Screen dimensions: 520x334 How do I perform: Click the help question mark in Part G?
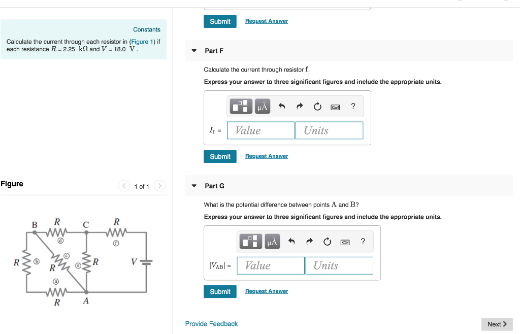click(x=363, y=241)
